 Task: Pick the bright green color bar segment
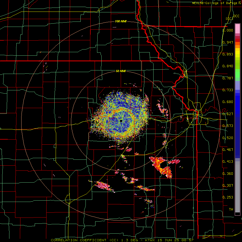coord(237,73)
